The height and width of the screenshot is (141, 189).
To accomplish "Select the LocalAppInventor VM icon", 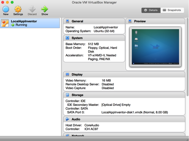I will coord(5,23).
